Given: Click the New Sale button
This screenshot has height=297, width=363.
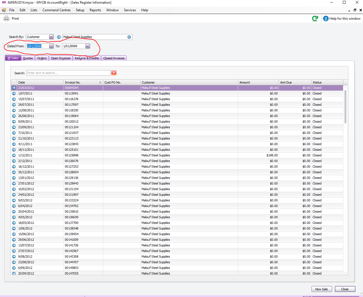Looking at the screenshot, I should [321, 289].
